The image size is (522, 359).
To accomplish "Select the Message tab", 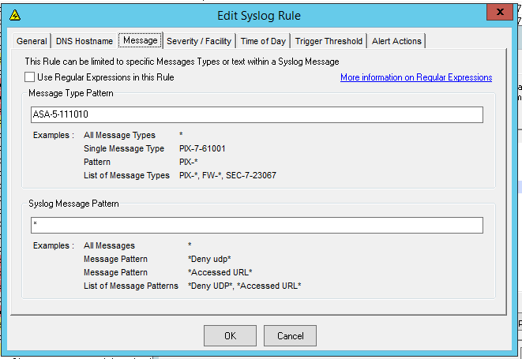I will 140,40.
